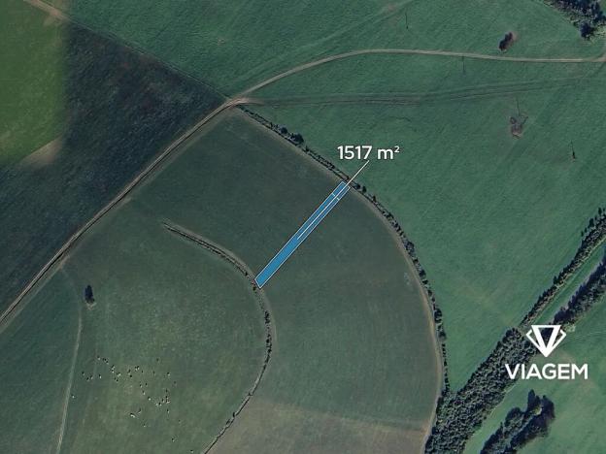Click the thin white line inside blue parcel
606x454 pixels.
(x=318, y=218)
